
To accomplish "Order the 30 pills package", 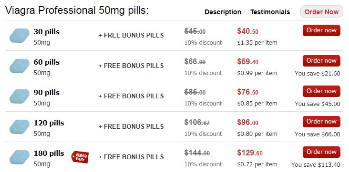I will [321, 30].
